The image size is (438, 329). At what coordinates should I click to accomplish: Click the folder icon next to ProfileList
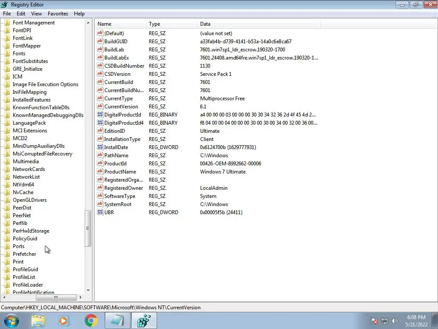7,277
